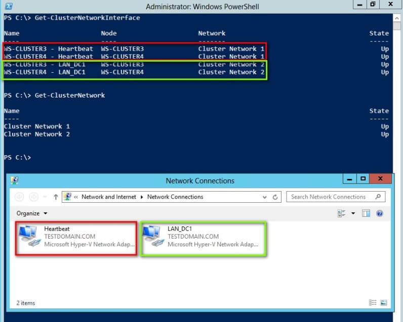Switch to details view in status bar
The height and width of the screenshot is (322, 403).
point(373,302)
